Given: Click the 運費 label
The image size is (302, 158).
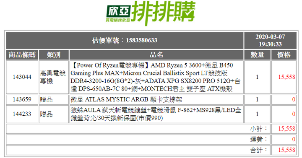Looking at the screenshot, I should 259,139.
